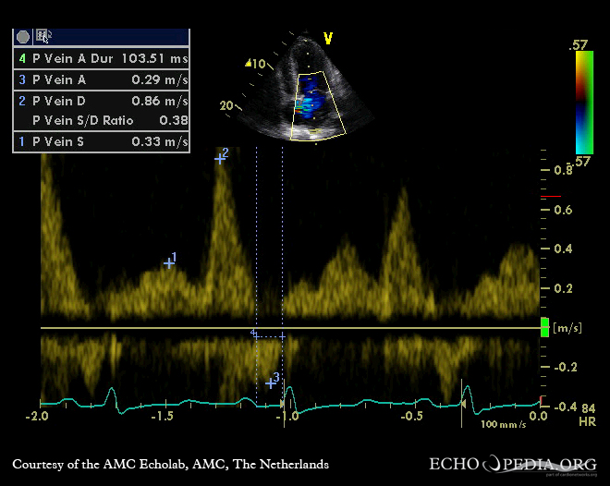
Task: Select the P Vein S measurement row
Action: 101,141
